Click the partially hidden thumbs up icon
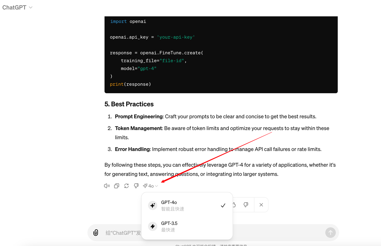The image size is (381, 246). click(x=234, y=205)
